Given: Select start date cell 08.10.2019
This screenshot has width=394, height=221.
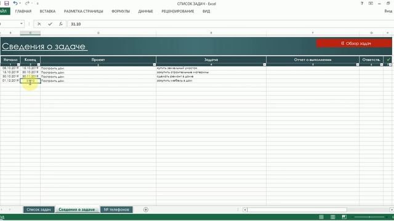Looking at the screenshot, I should 10,68.
